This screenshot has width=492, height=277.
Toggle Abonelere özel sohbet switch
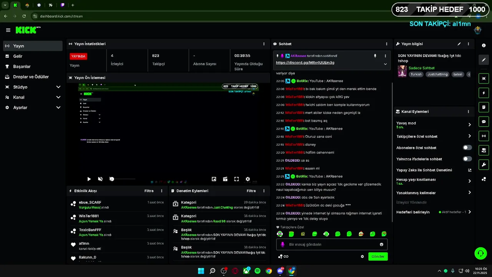[467, 148]
